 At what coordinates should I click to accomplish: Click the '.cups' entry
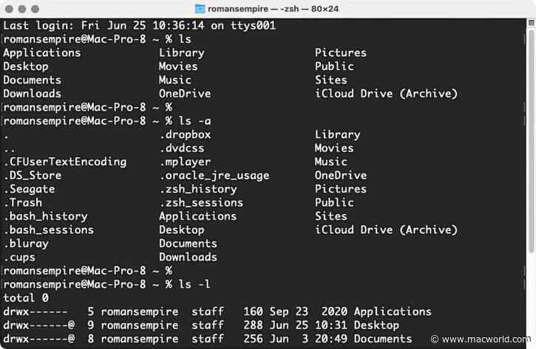[19, 258]
